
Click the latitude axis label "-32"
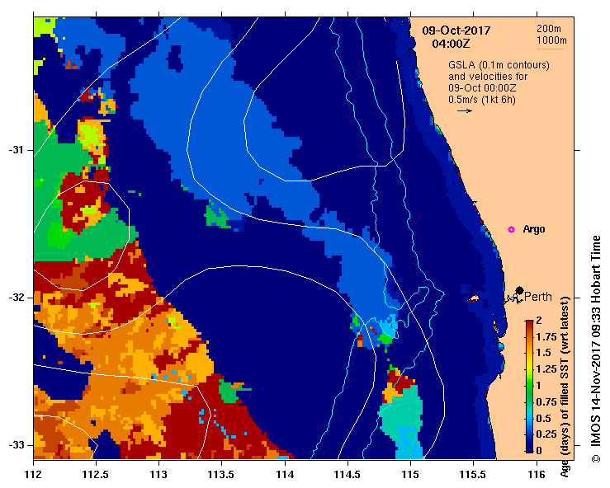(16, 298)
